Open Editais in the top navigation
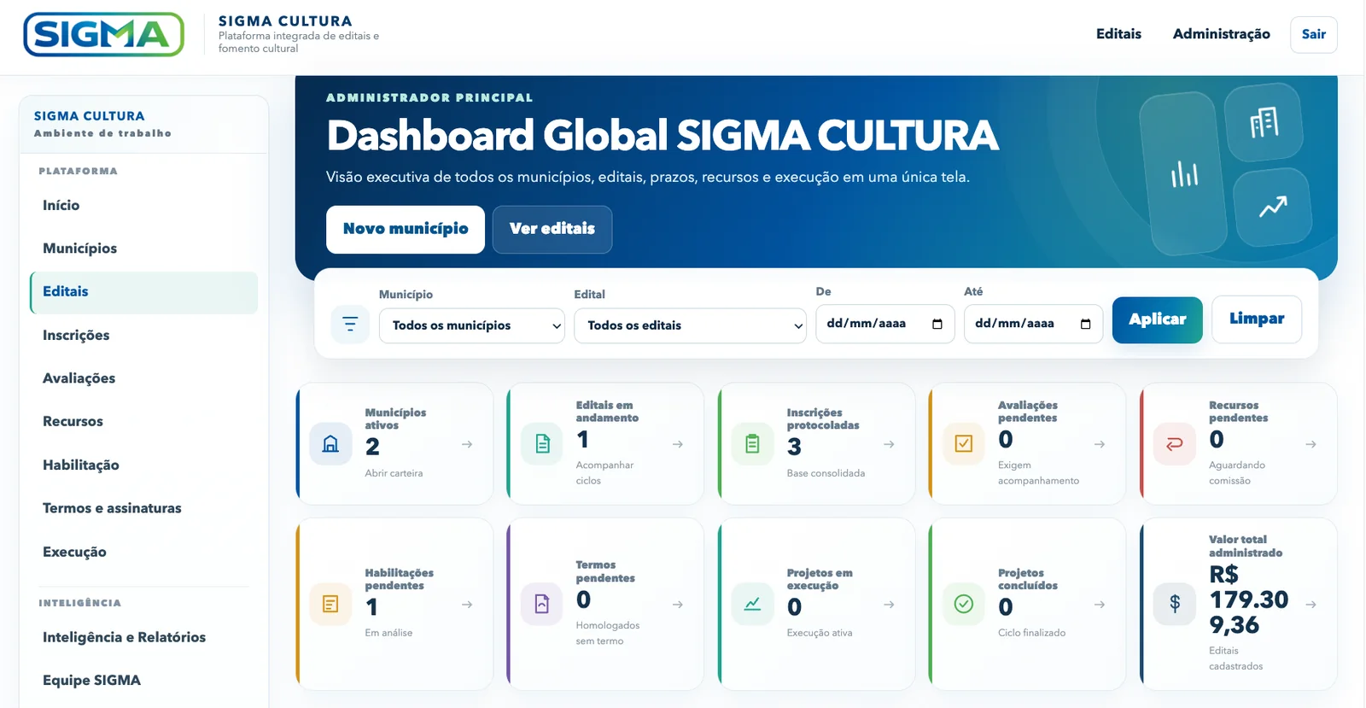The height and width of the screenshot is (708, 1366). click(1118, 34)
